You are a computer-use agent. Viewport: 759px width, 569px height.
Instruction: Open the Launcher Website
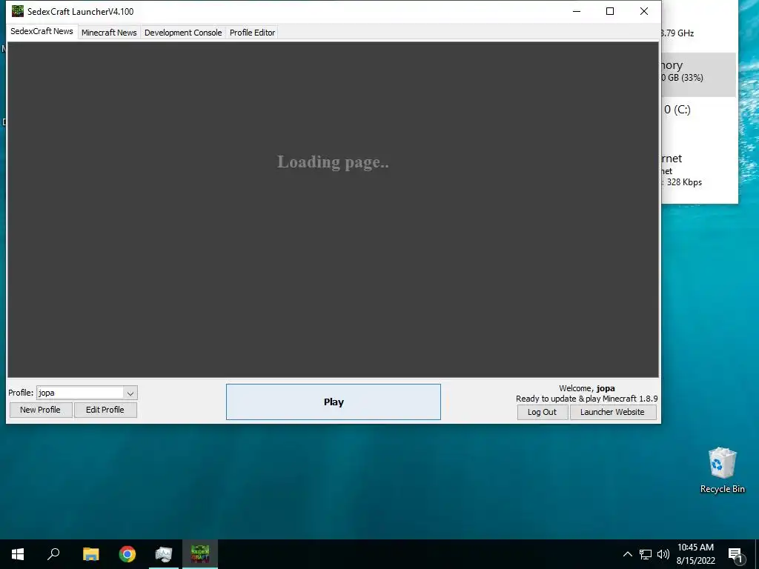(x=612, y=412)
